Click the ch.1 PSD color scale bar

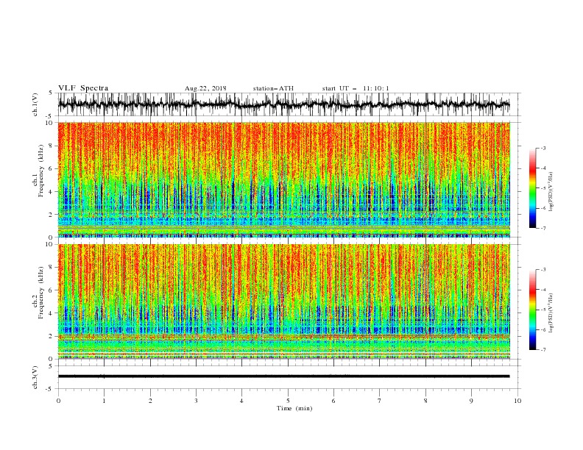tap(533, 188)
